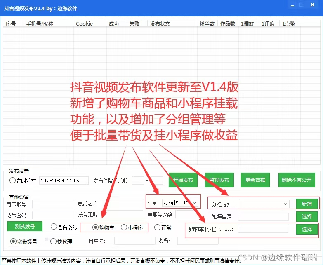Click the 宽带账号 input field

point(53,204)
